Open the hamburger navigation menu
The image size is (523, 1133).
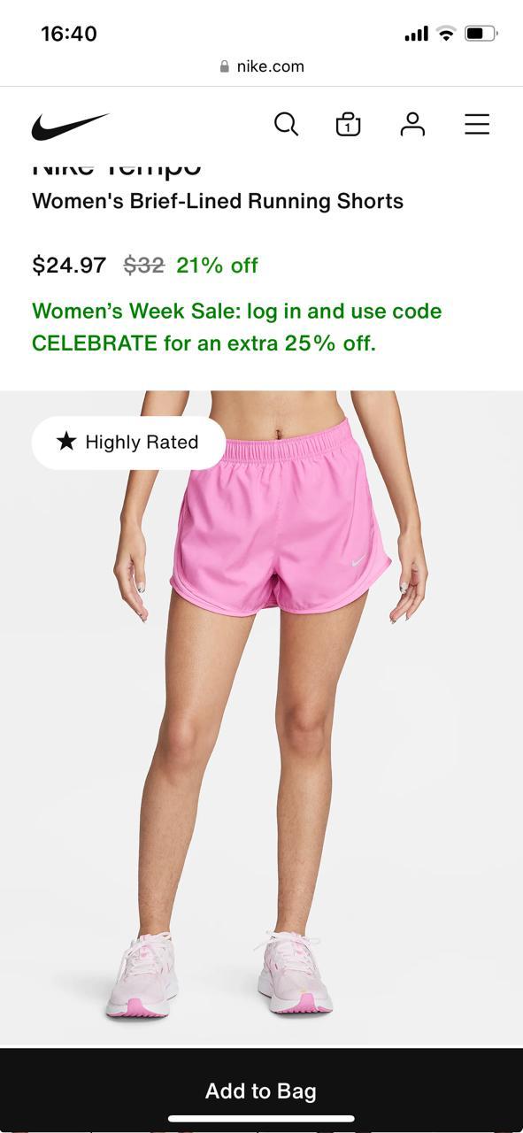477,124
